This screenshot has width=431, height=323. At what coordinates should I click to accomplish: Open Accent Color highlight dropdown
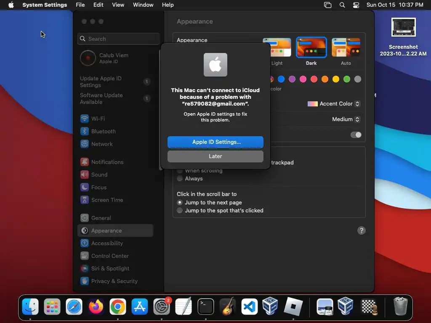[334, 104]
